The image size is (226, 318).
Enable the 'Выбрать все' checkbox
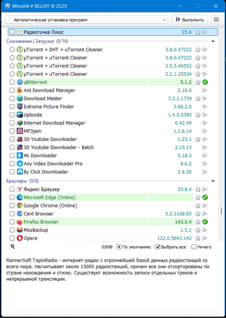pos(158,247)
